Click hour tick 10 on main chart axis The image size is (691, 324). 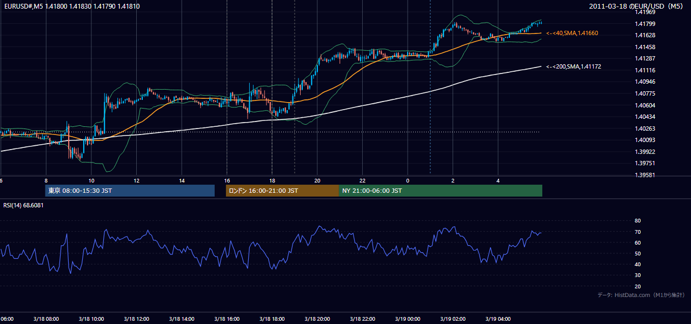[x=91, y=180]
